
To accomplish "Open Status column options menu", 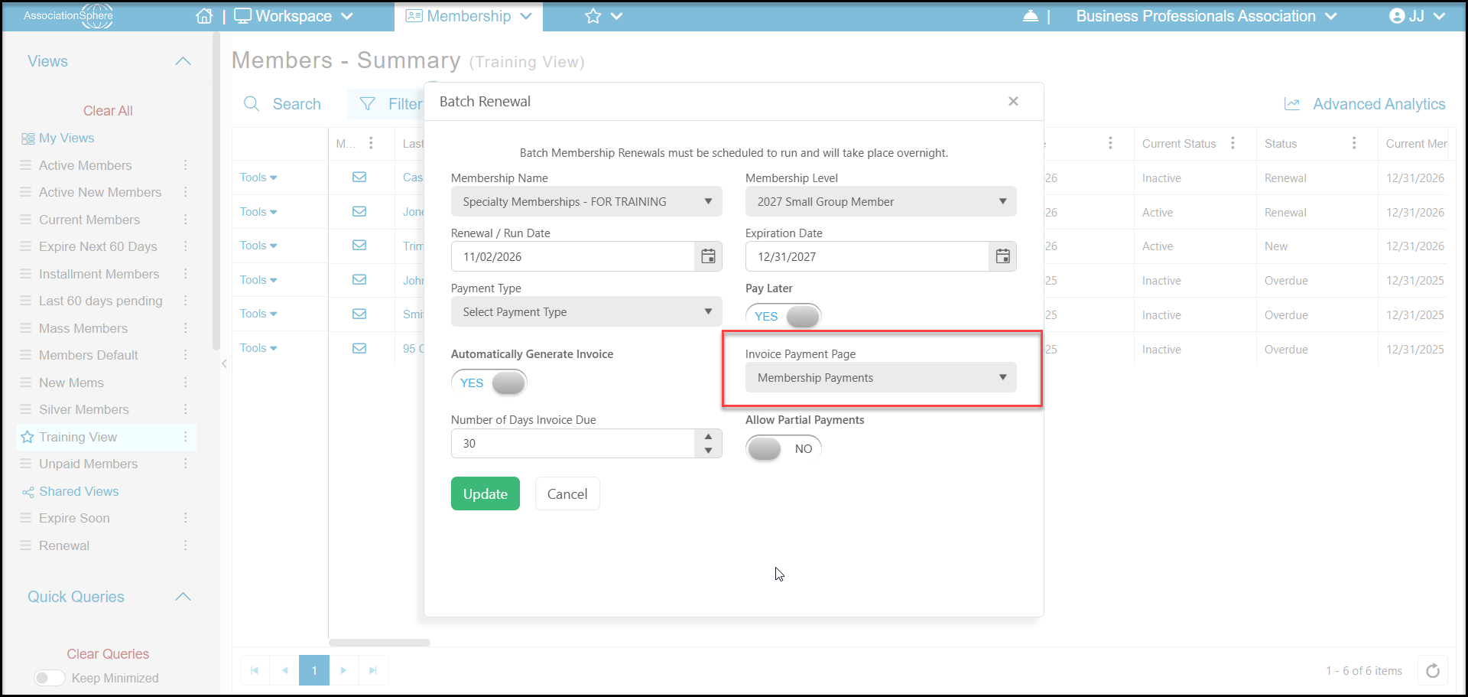I will point(1354,143).
